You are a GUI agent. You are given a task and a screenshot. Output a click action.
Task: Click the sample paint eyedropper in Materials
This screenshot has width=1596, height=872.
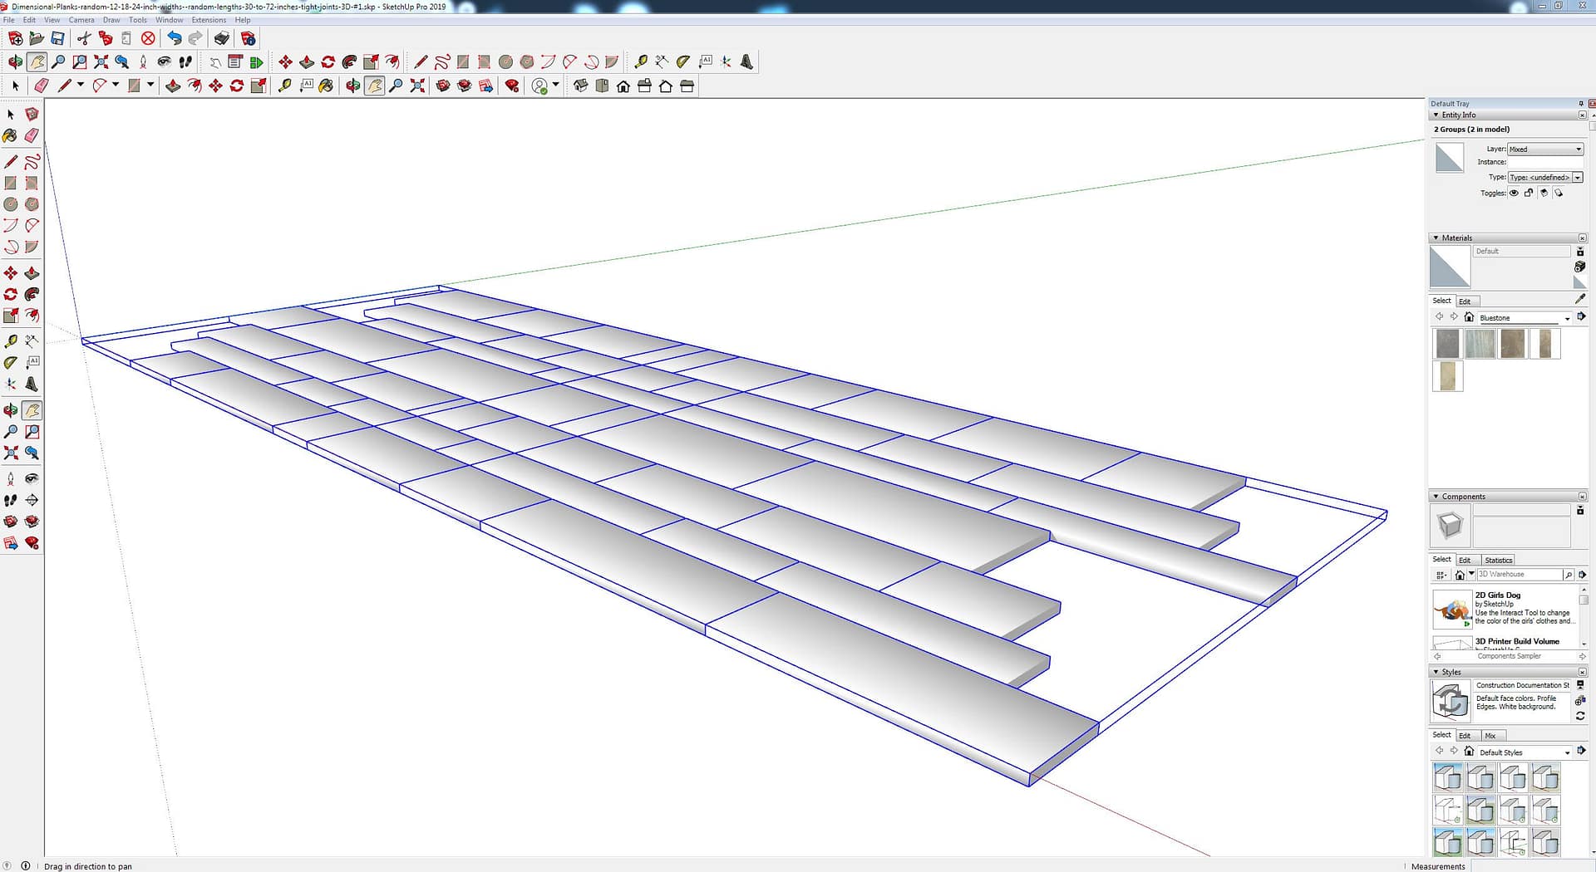tap(1579, 299)
